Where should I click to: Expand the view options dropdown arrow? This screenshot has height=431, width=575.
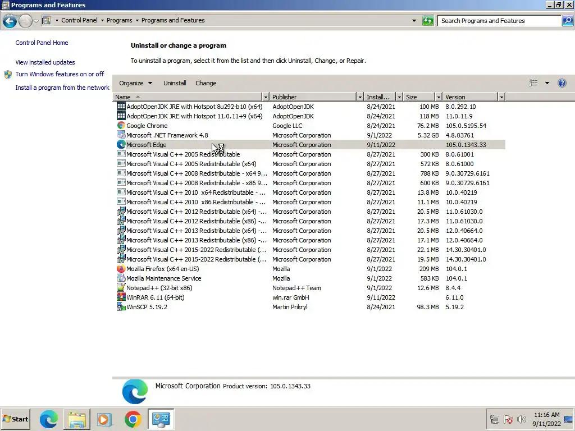point(547,83)
